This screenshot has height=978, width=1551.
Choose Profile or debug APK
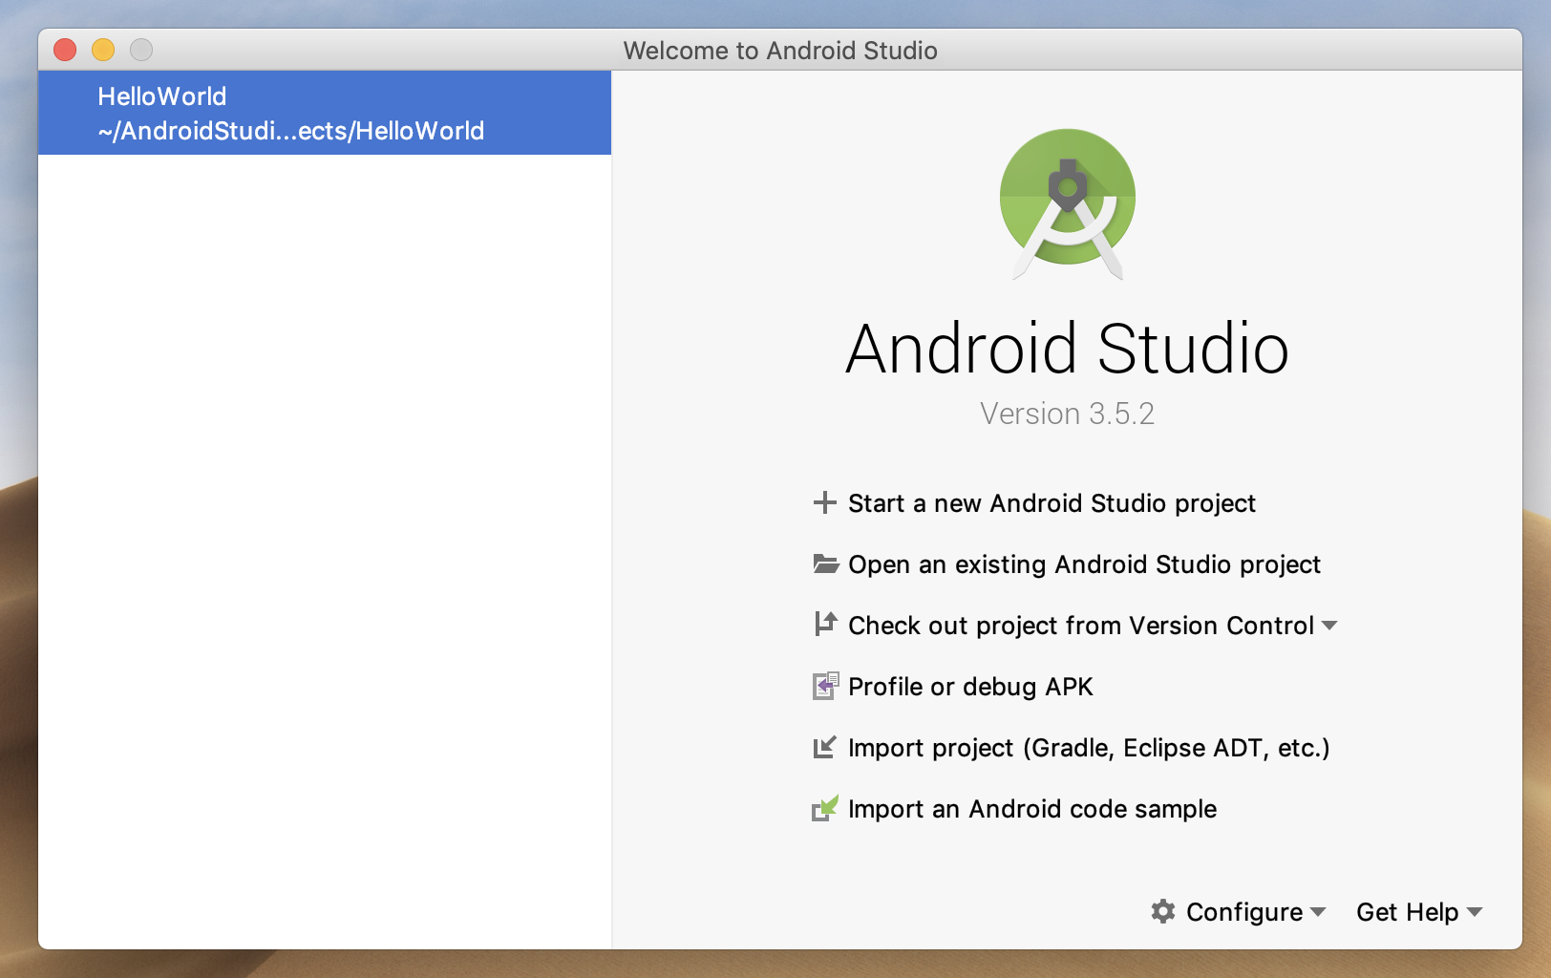click(970, 687)
